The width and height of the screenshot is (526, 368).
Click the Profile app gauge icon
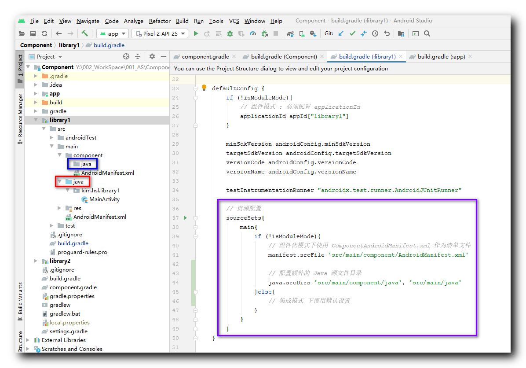click(253, 33)
